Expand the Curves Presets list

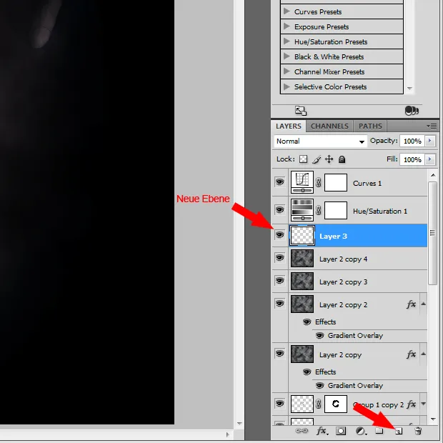tap(287, 11)
